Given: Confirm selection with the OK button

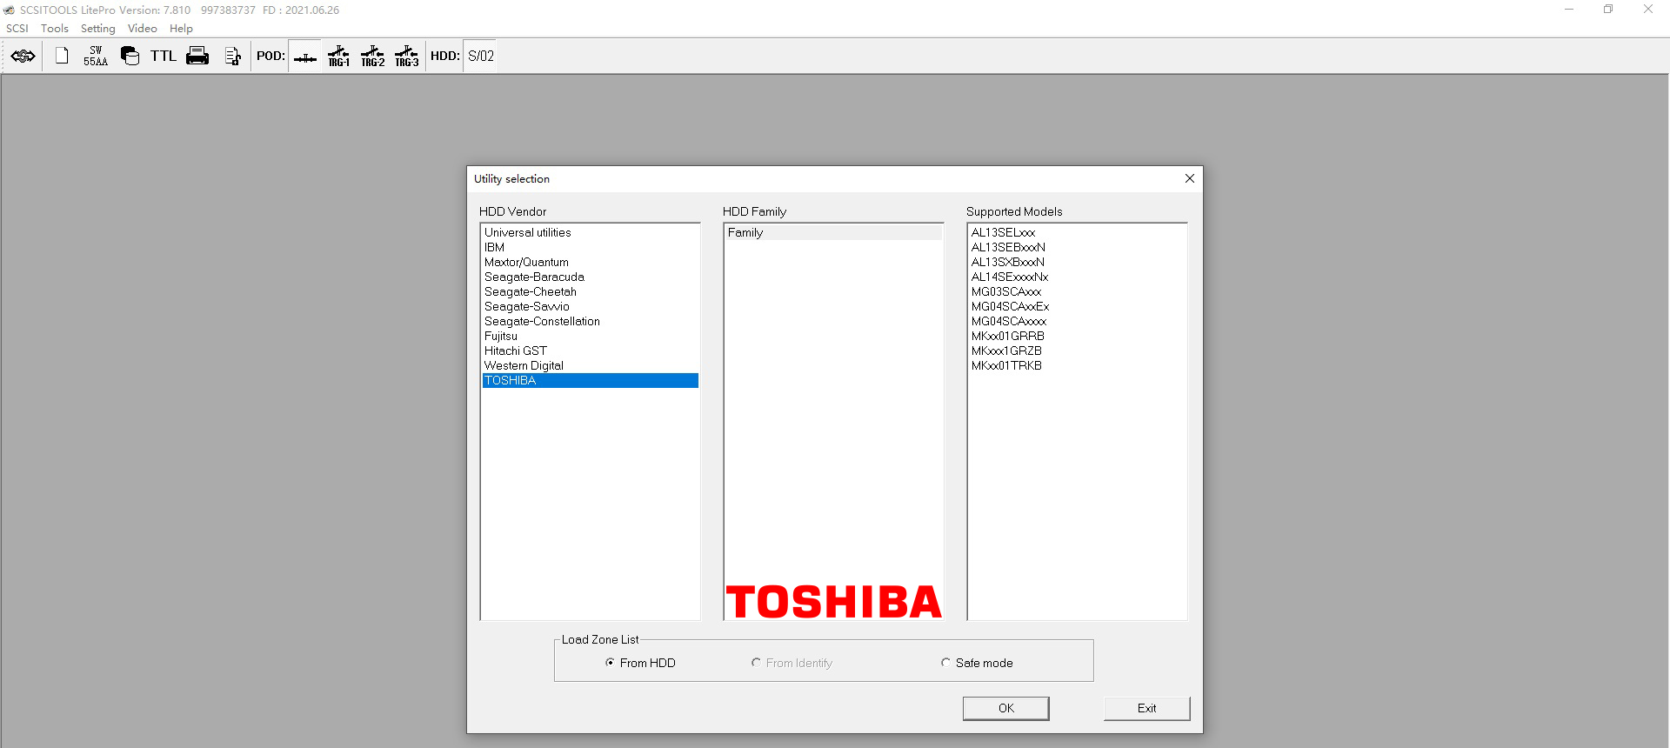Looking at the screenshot, I should (1006, 708).
